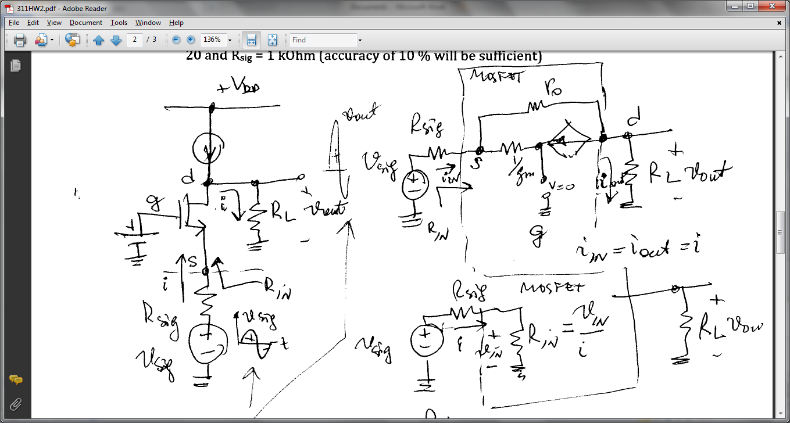Click the zoom percentage field 136%
Image resolution: width=790 pixels, height=423 pixels.
tap(212, 40)
